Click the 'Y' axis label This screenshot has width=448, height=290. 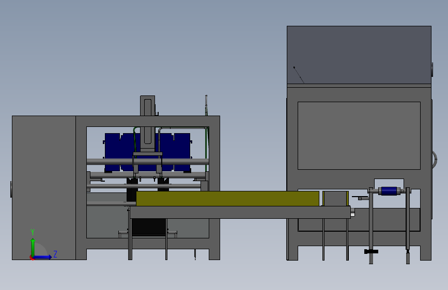[x=33, y=232]
